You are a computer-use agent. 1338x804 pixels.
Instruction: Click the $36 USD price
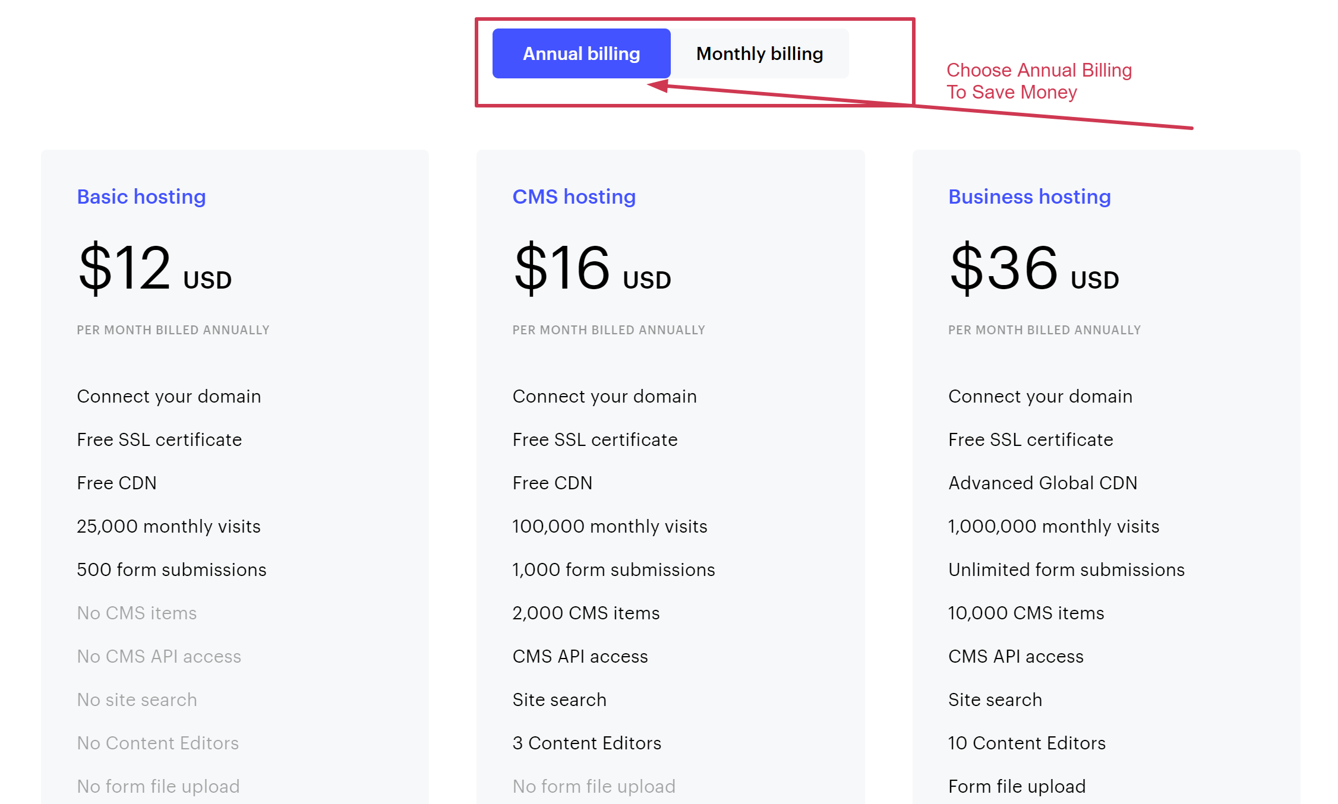(x=1034, y=268)
